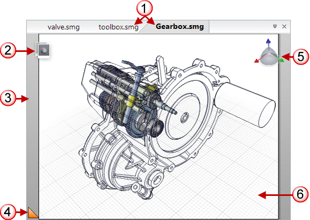Image resolution: width=310 pixels, height=220 pixels.
Task: Click the red axis arrow on compass
Action: [x=257, y=60]
